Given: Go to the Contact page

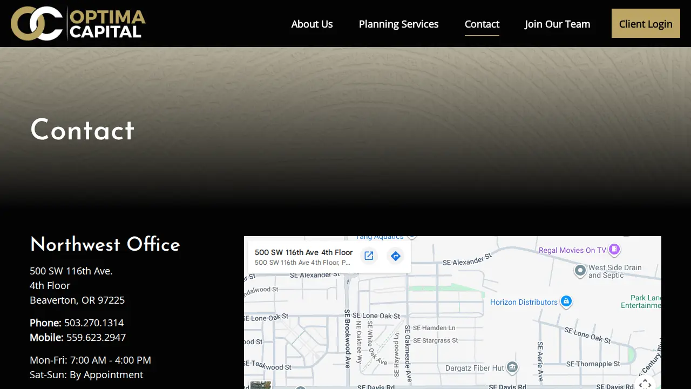Looking at the screenshot, I should coord(482,24).
